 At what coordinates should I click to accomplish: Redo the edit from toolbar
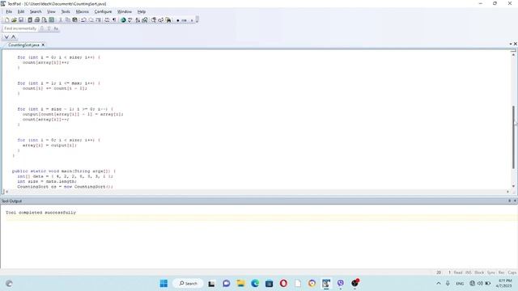point(91,20)
